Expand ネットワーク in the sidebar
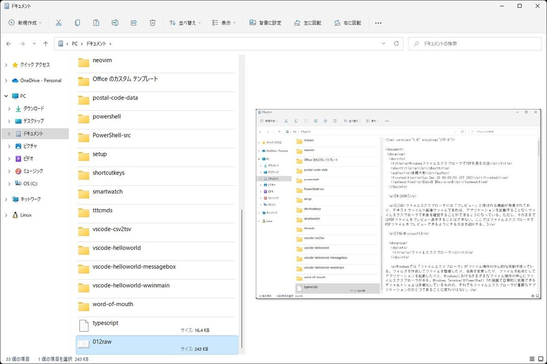Screen dimensions: 547x364 [6, 199]
